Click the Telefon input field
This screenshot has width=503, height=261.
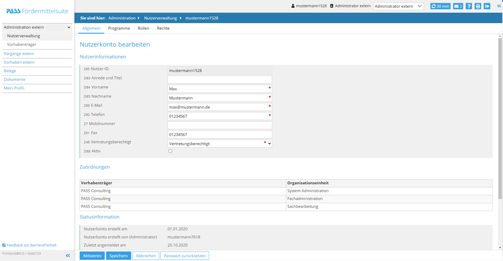tap(220, 116)
